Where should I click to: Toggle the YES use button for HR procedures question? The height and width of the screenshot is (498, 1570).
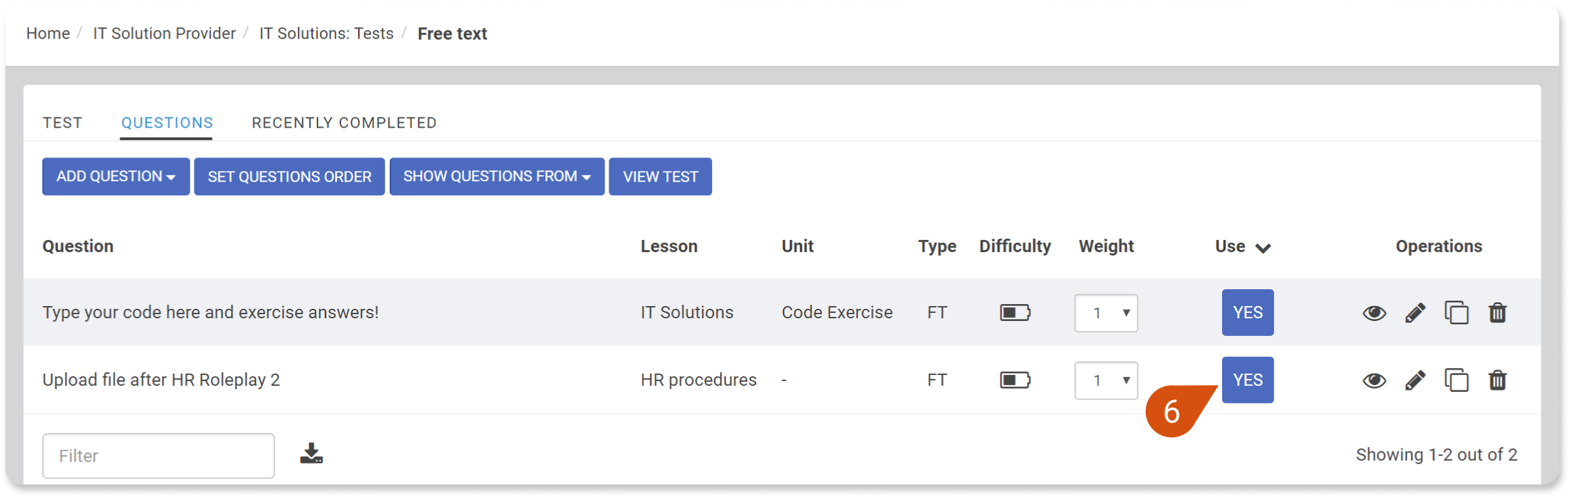1248,380
